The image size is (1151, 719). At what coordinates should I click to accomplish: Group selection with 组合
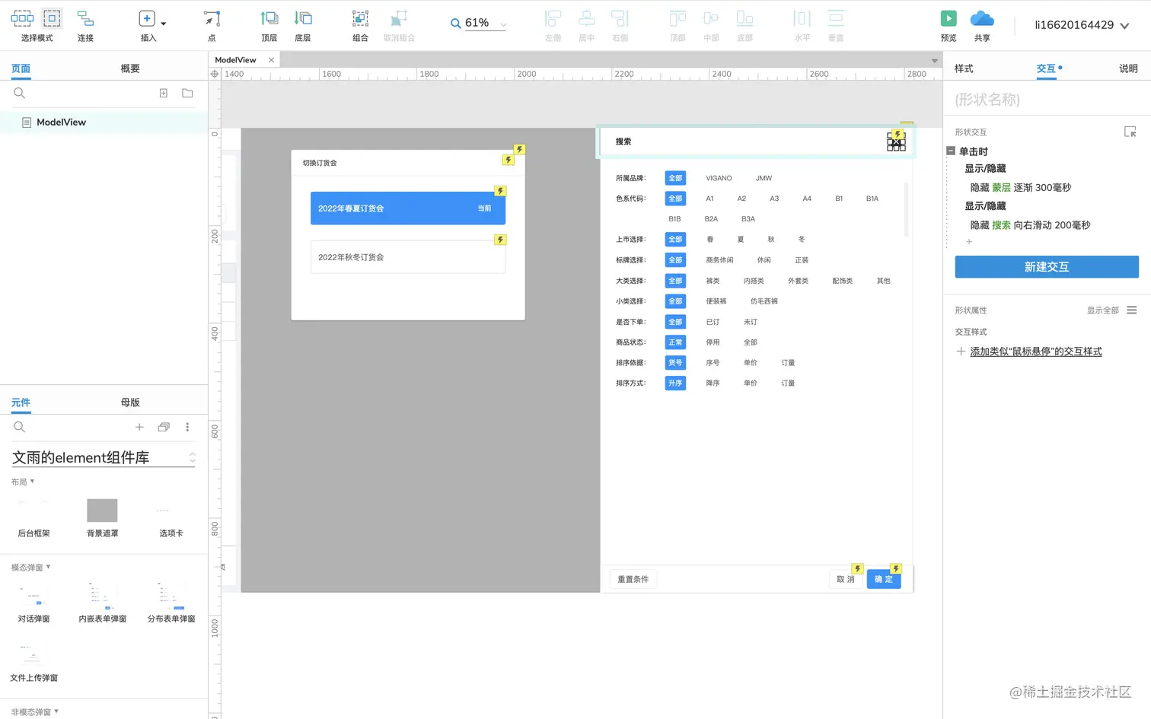[360, 18]
